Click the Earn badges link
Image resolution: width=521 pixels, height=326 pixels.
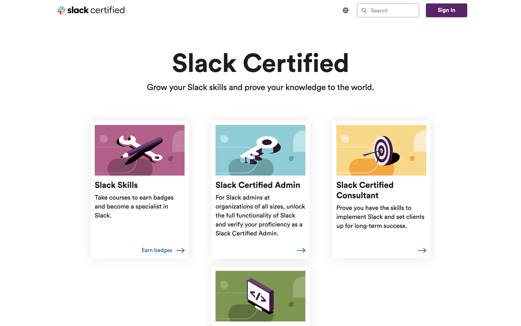click(x=157, y=250)
